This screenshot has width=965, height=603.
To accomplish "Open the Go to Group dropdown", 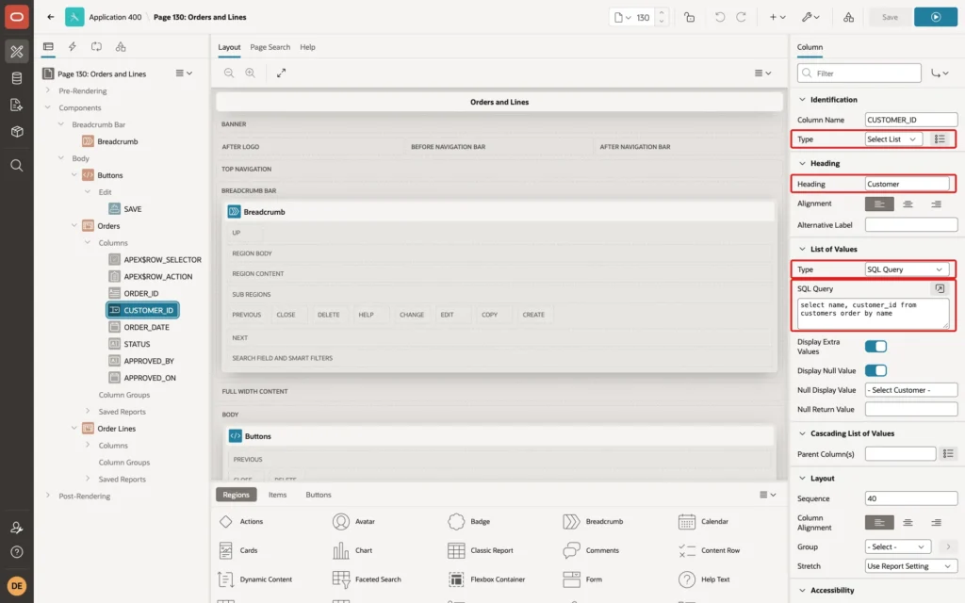I will pos(940,73).
